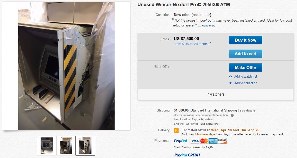
Task: Click the main ATM product photo
Action: tap(66, 66)
